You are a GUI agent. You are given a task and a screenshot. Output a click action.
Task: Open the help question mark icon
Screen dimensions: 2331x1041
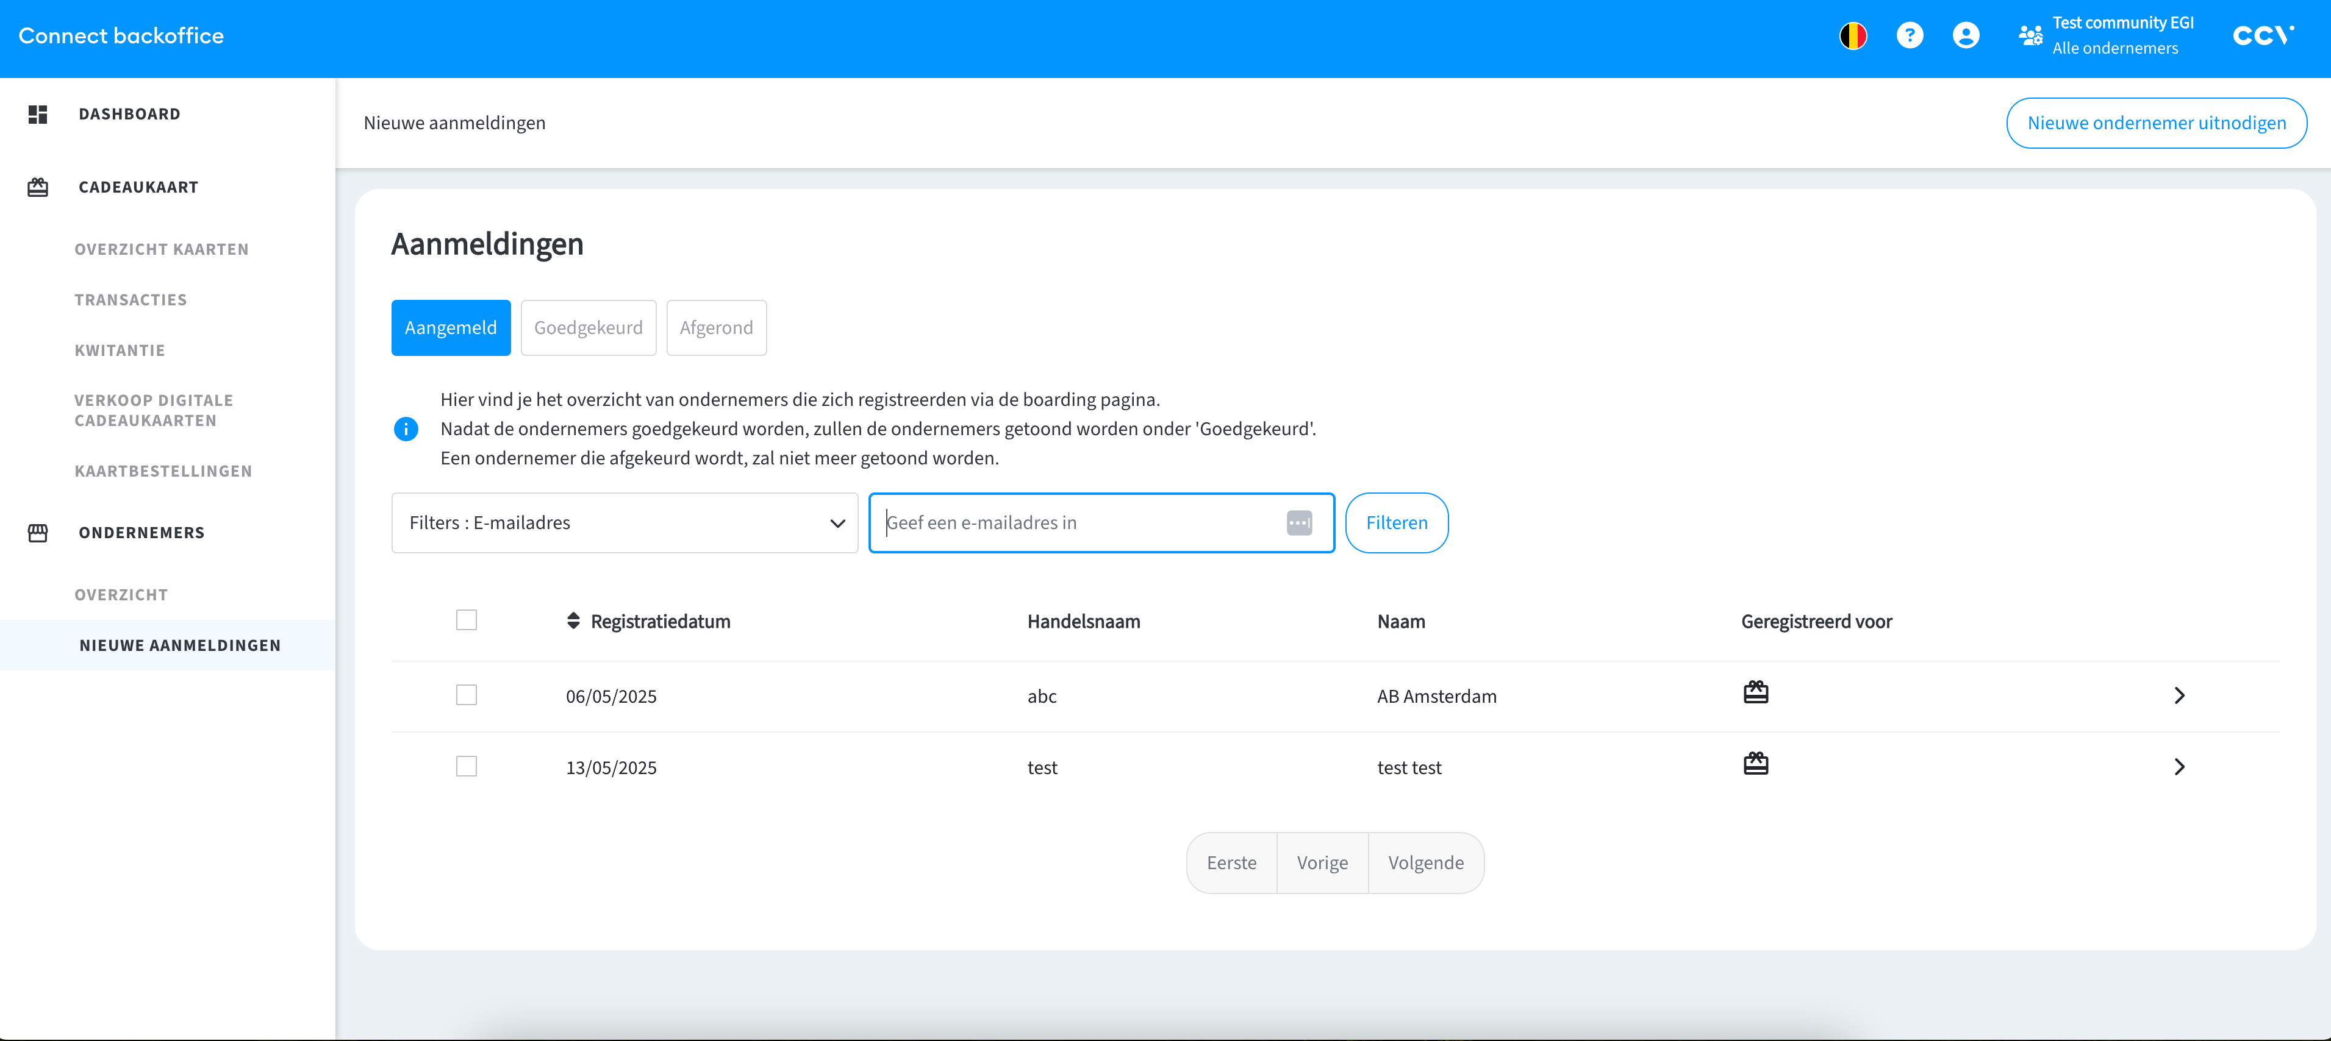[x=1910, y=36]
